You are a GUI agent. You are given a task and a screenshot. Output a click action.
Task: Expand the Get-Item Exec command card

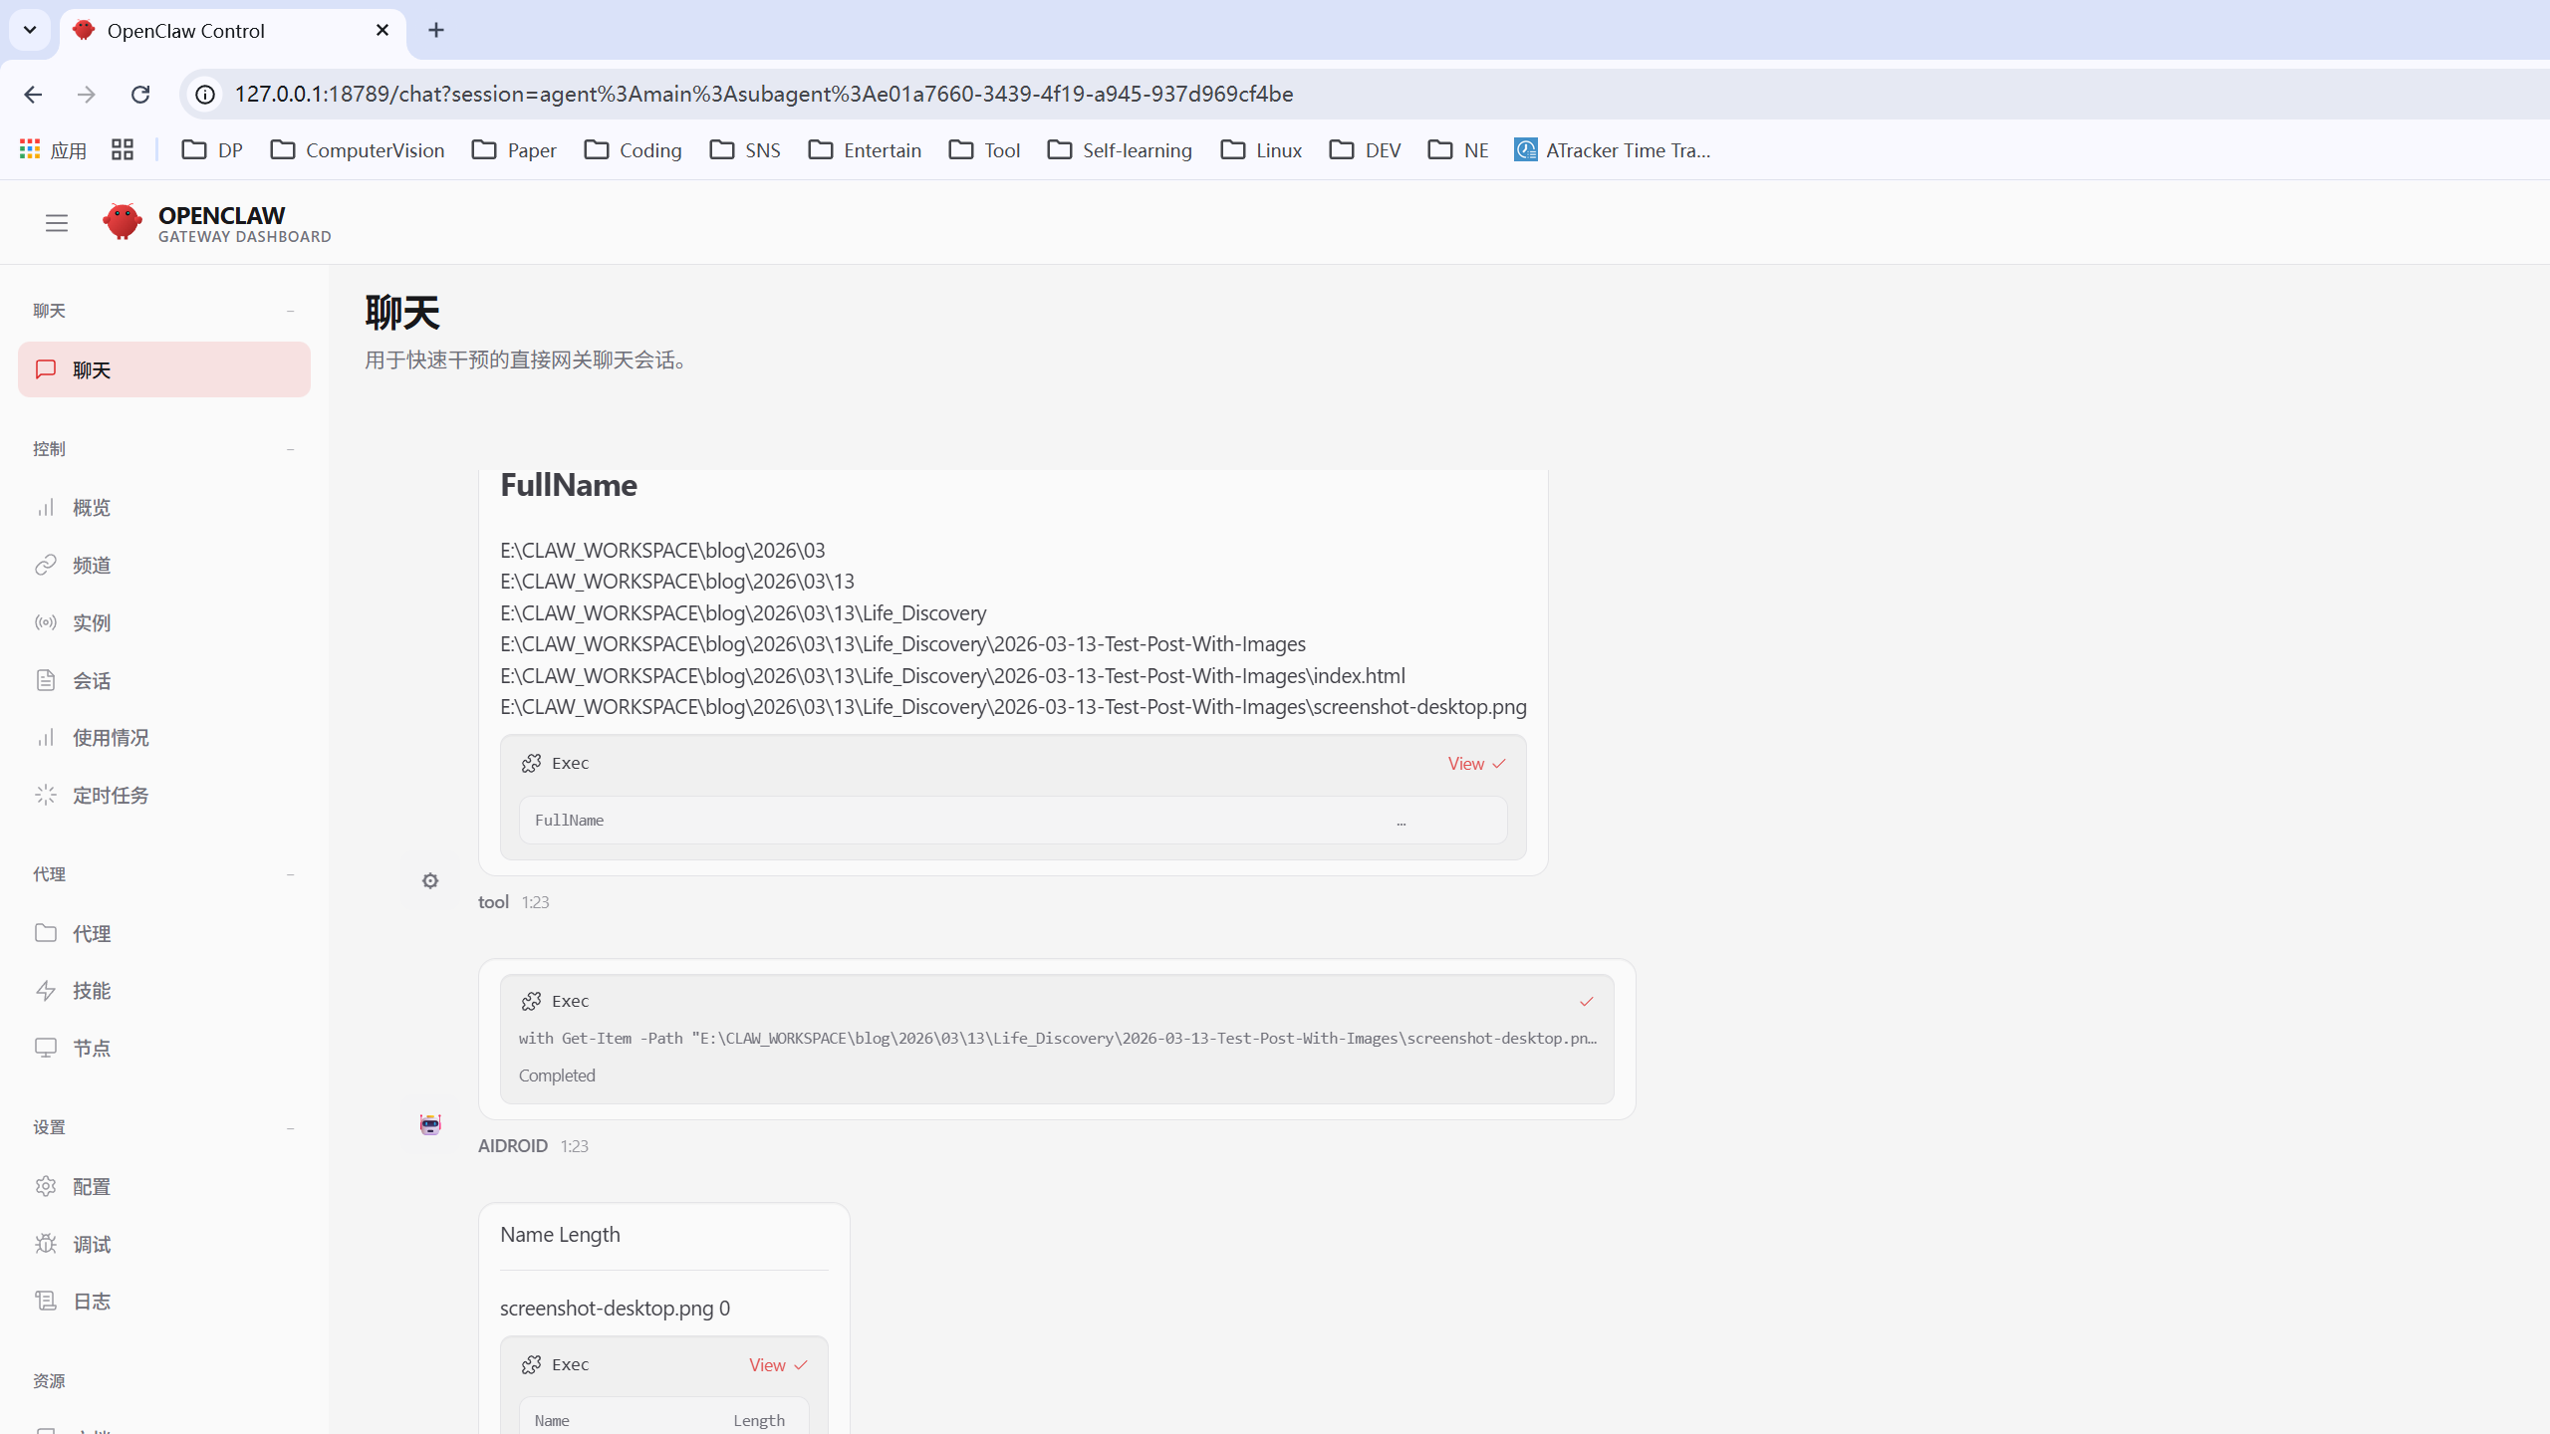[x=1056, y=1038]
